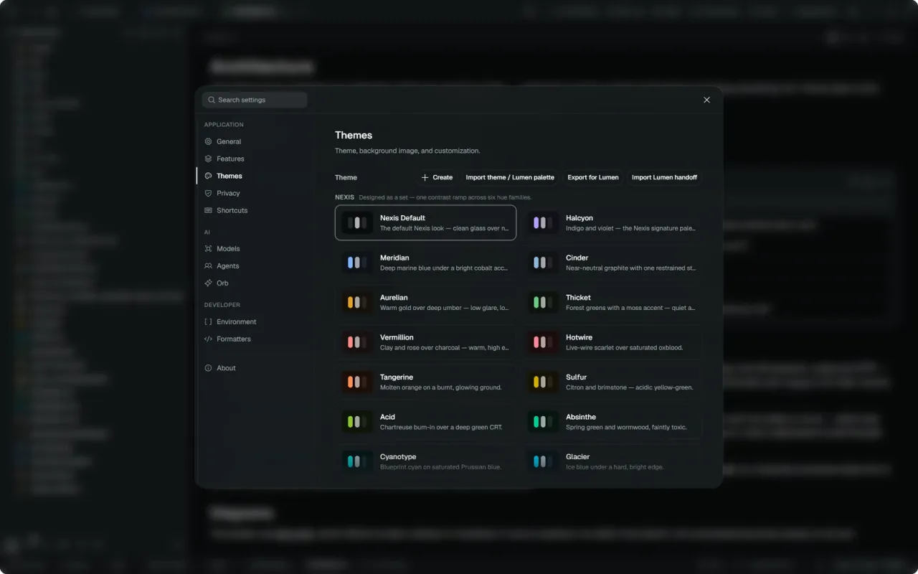Click the Models icon in sidebar
The width and height of the screenshot is (918, 574).
click(x=208, y=248)
